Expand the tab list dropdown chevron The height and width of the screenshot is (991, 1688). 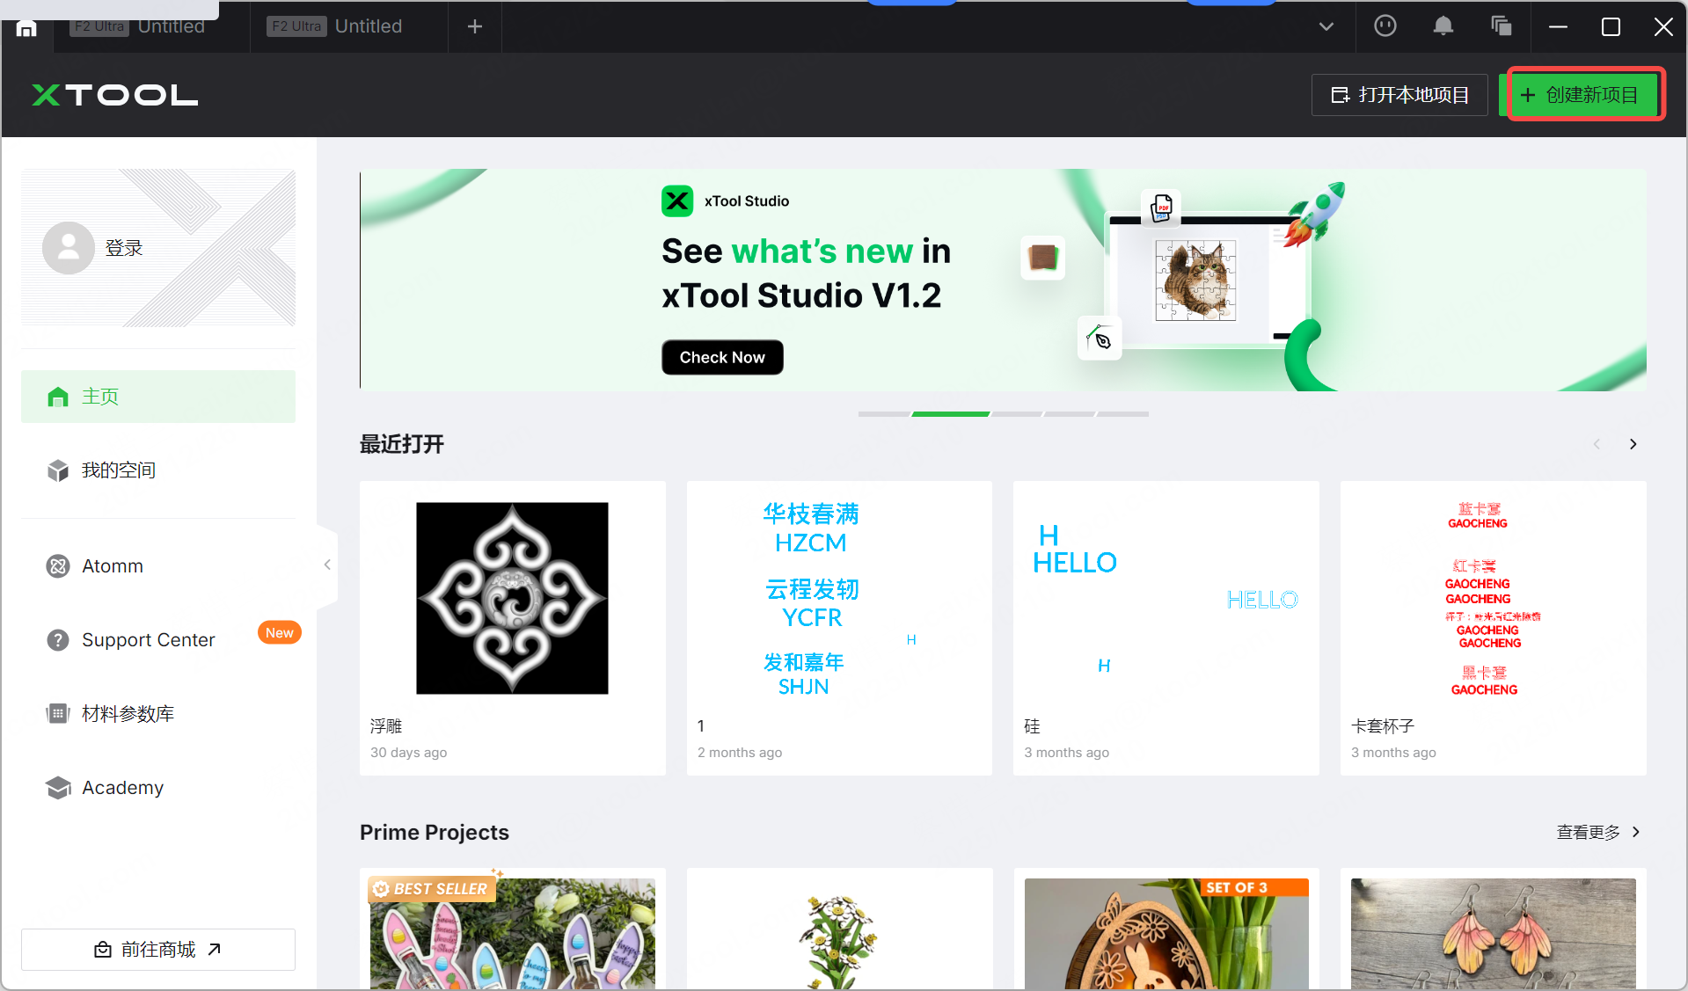(1326, 26)
